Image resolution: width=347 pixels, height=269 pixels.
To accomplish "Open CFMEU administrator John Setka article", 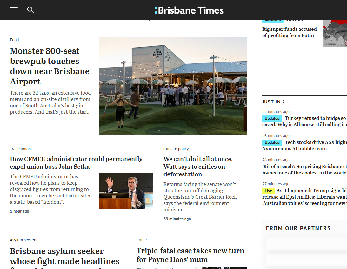I will [x=76, y=163].
